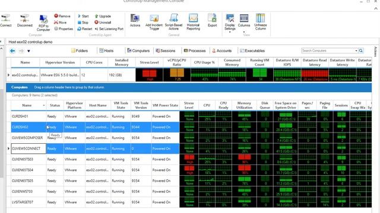Image resolution: width=380 pixels, height=213 pixels.
Task: Click the Connect ribbon icon
Action: click(x=6, y=21)
